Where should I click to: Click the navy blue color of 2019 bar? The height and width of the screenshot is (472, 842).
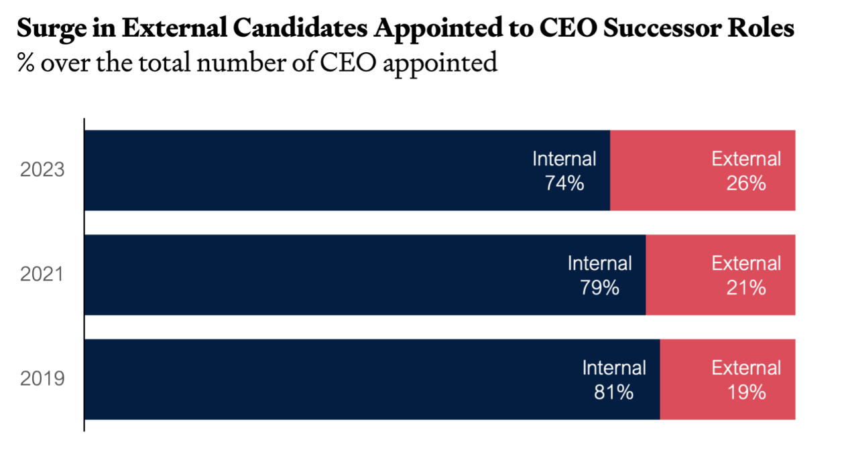click(372, 380)
